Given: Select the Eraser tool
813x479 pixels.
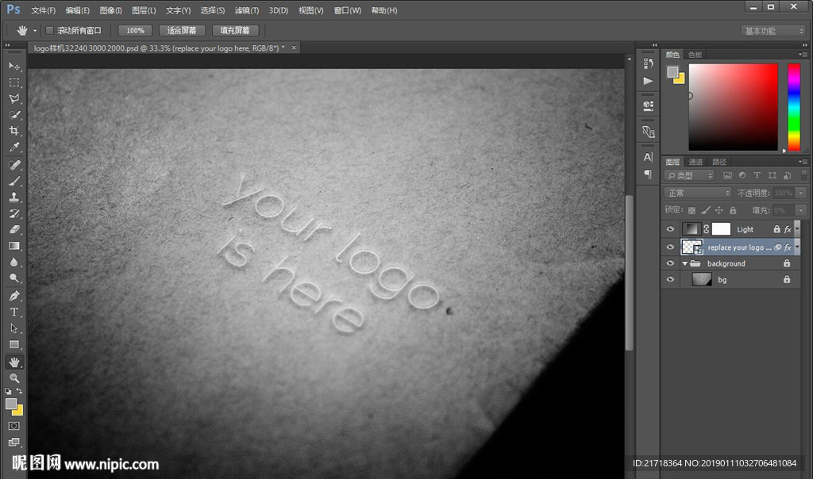Looking at the screenshot, I should tap(14, 229).
